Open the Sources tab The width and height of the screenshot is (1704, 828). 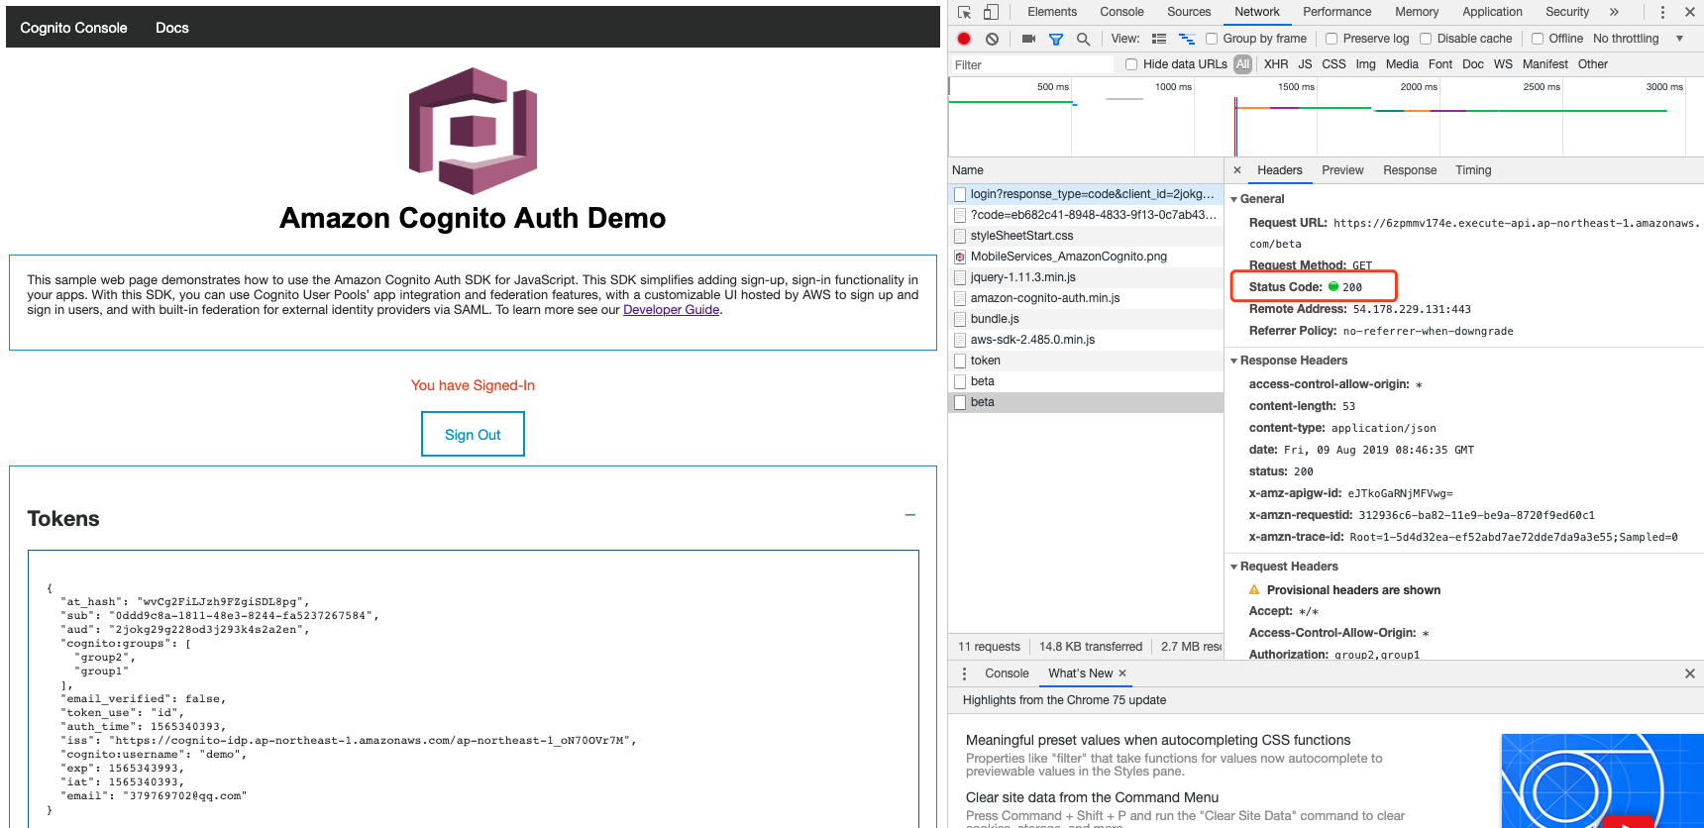click(x=1189, y=12)
